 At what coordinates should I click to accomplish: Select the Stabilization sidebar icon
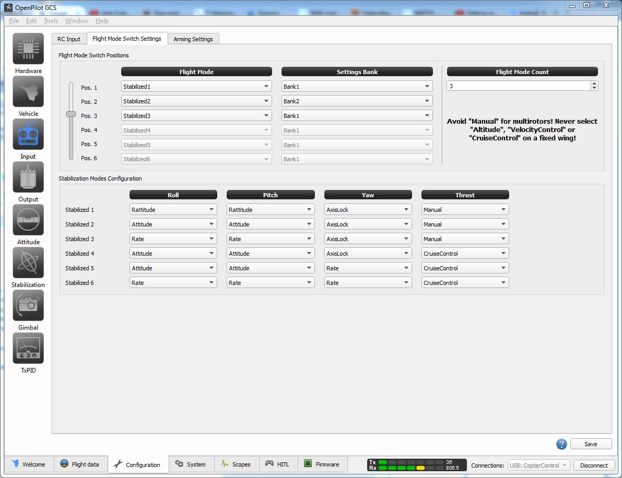(x=28, y=263)
